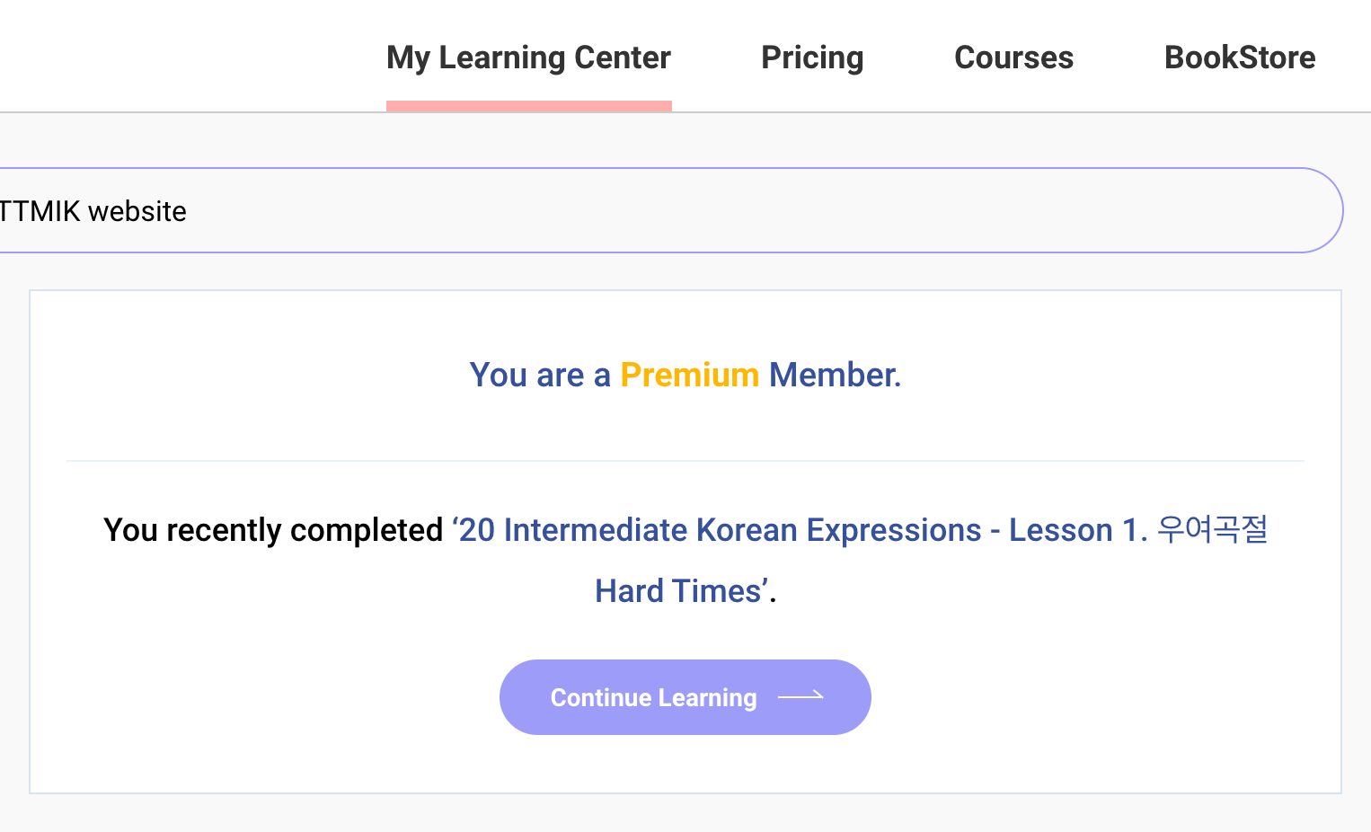1371x832 pixels.
Task: Click the 'Hard Times' part of the lesson link
Action: tap(678, 591)
